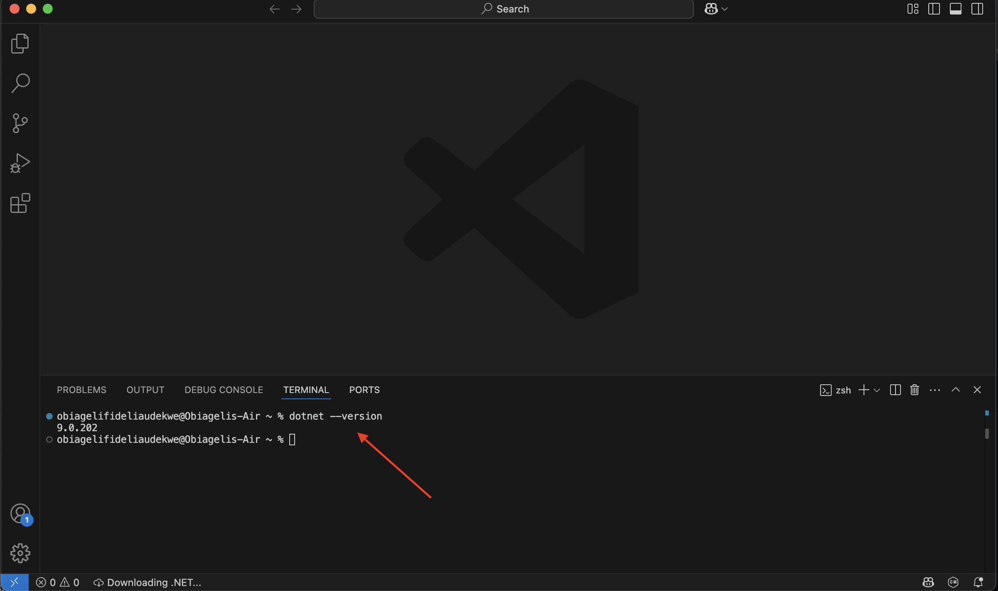Open the Accounts menu with badge
The height and width of the screenshot is (591, 998).
pos(21,515)
